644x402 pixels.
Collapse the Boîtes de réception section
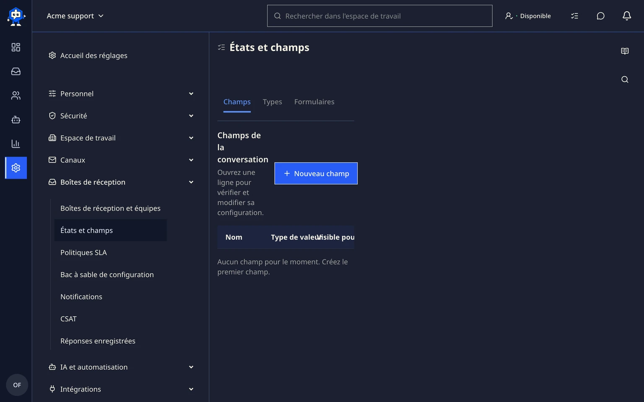coord(121,182)
